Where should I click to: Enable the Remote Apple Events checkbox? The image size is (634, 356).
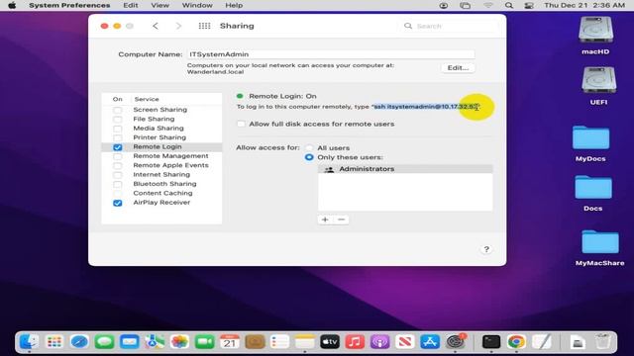point(117,165)
